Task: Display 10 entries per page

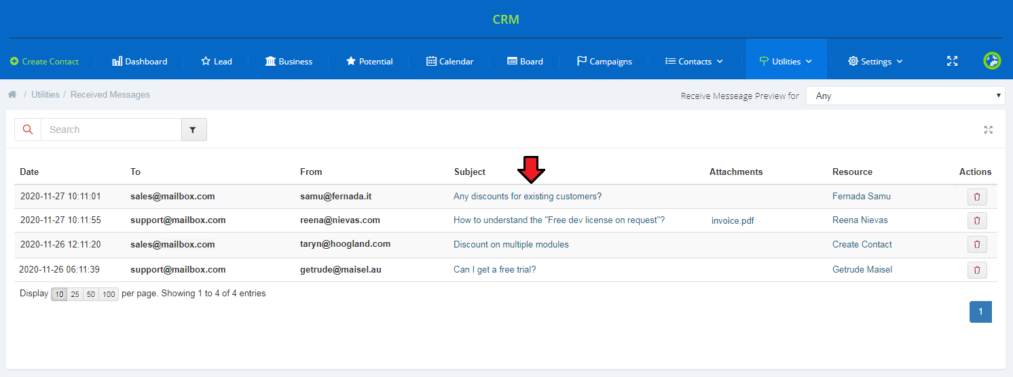Action: (x=59, y=294)
